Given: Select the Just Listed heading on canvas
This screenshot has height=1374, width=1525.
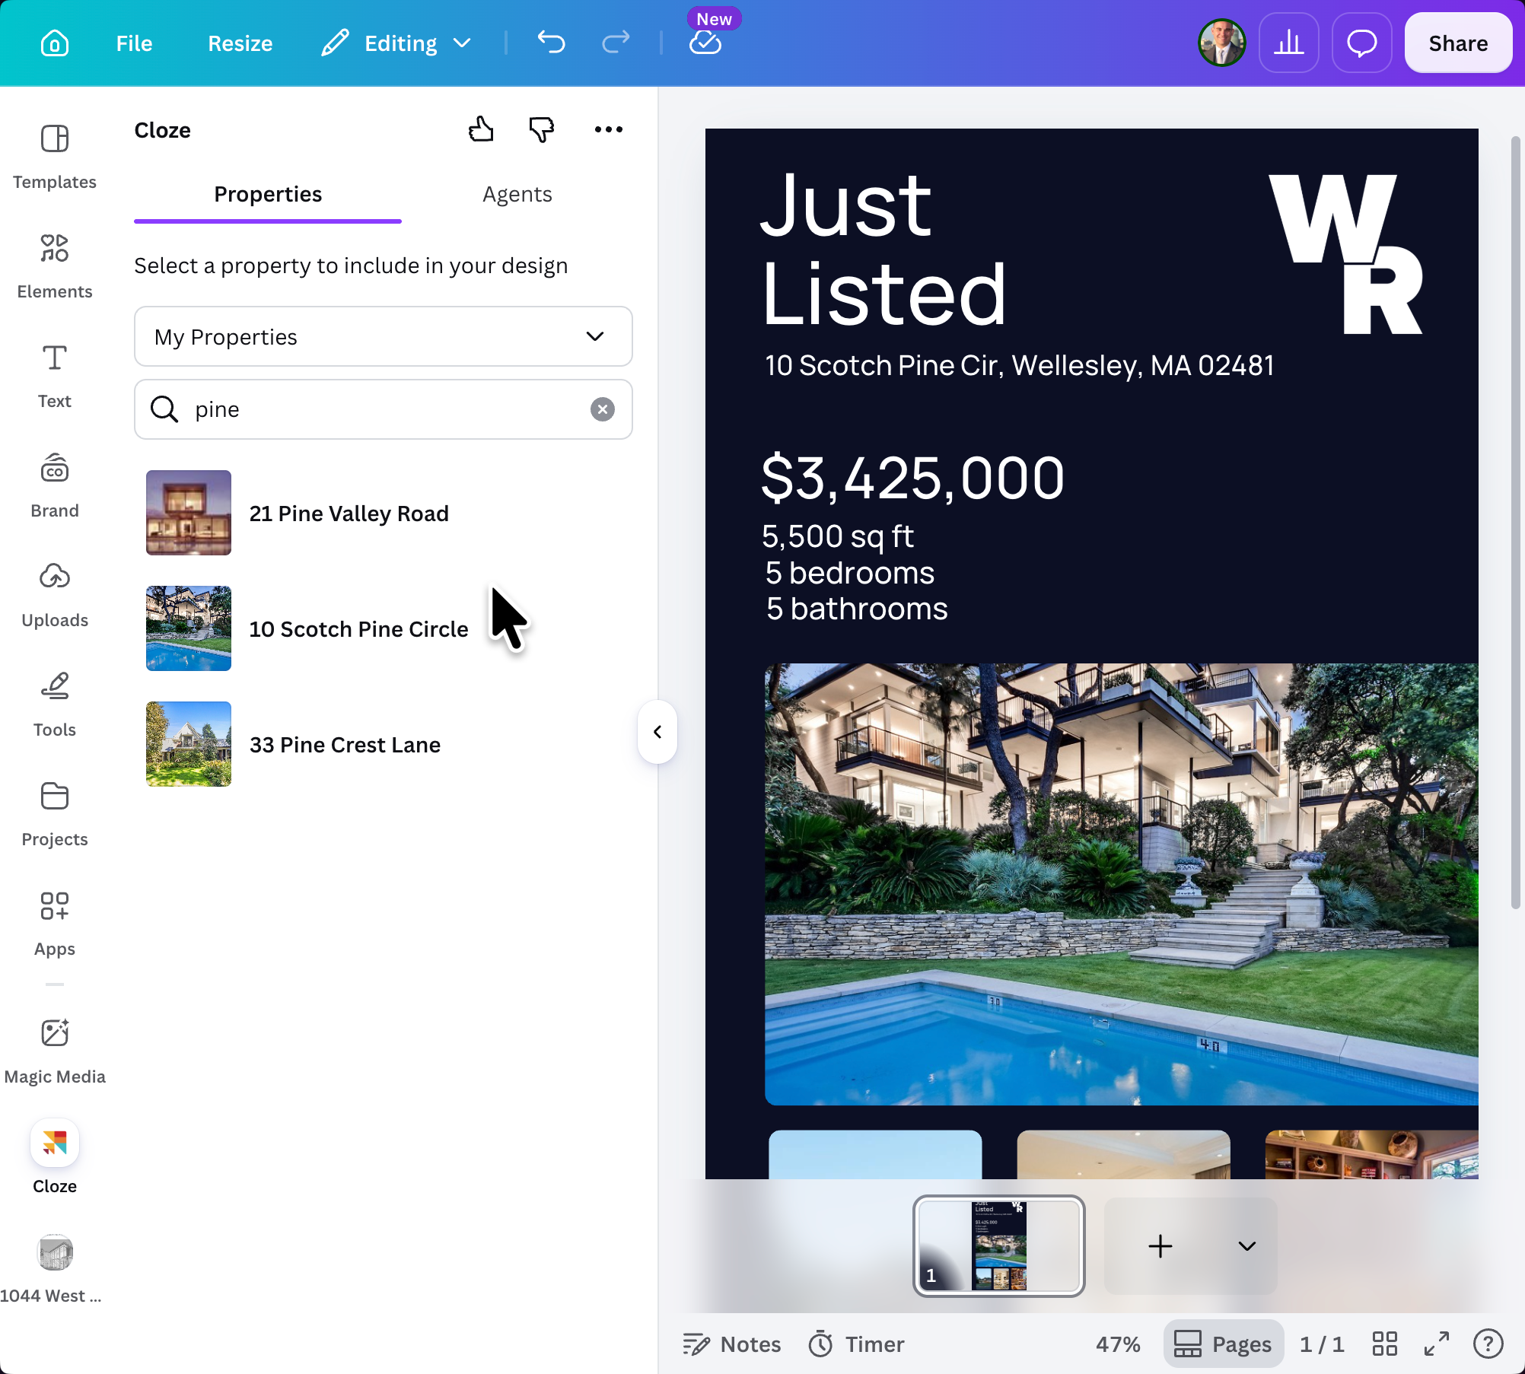Looking at the screenshot, I should pos(884,248).
